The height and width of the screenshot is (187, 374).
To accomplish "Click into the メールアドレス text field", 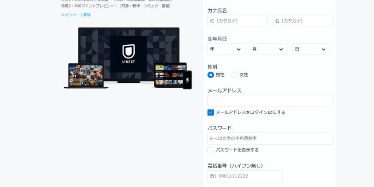I will click(x=270, y=101).
